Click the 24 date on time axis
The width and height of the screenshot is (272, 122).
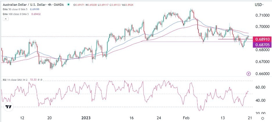point(159,118)
